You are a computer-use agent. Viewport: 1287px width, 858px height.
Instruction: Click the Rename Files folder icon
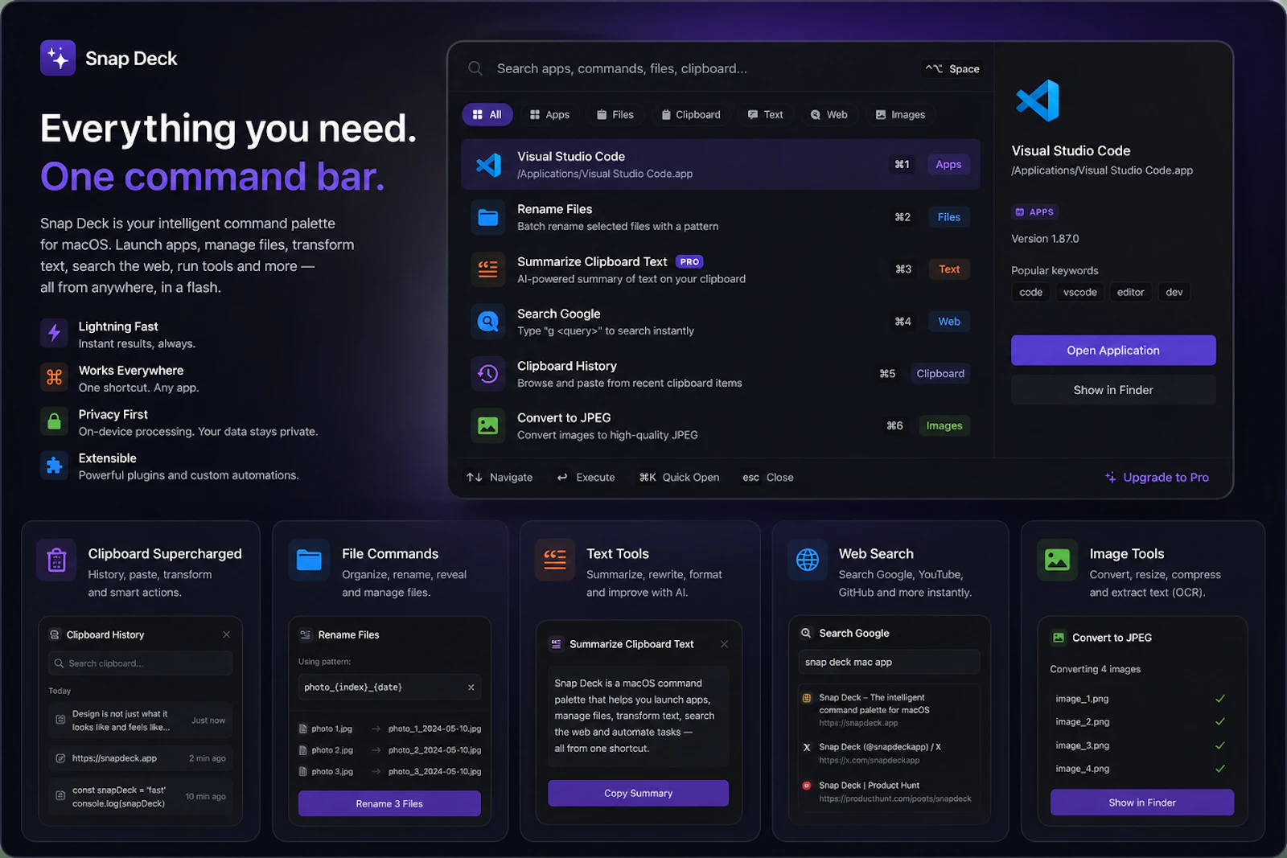(x=488, y=217)
